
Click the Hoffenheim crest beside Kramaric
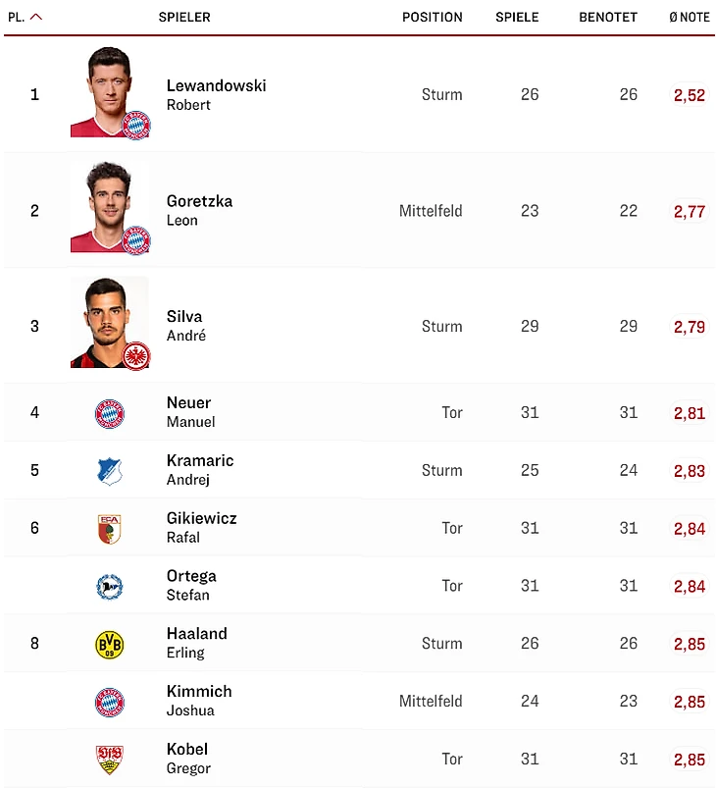[110, 471]
